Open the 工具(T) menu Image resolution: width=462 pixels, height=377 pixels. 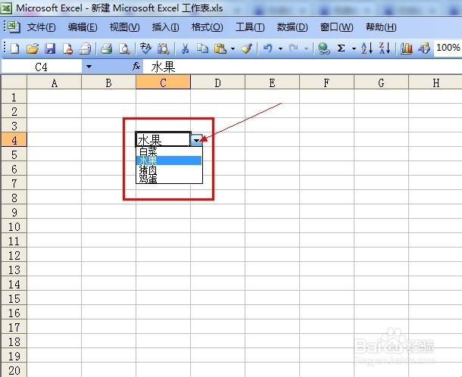[x=250, y=27]
